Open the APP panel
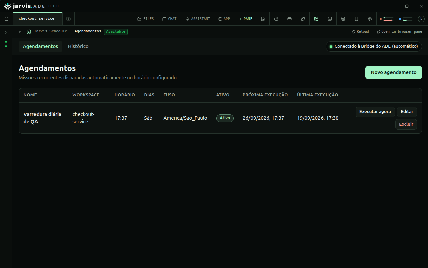Screen dimensions: 428x268 coord(224,19)
